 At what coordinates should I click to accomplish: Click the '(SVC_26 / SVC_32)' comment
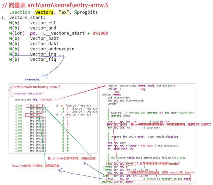tap(78, 115)
